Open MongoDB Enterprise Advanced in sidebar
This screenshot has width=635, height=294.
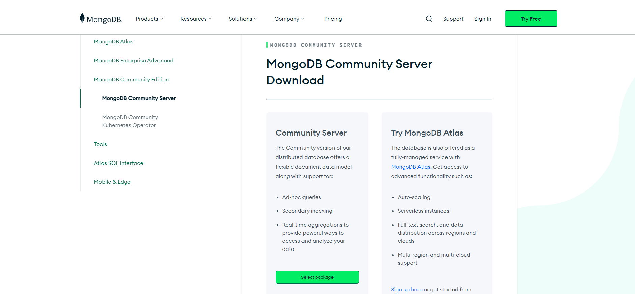[x=134, y=61]
